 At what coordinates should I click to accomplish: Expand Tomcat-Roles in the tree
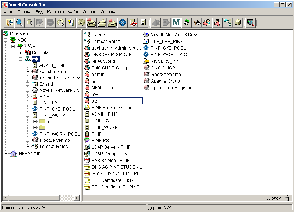28,146
